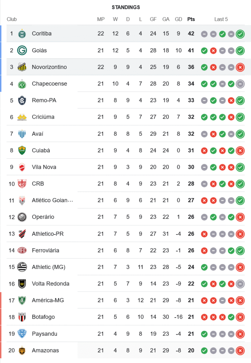Click Novorizontino's latest loss result icon

click(x=240, y=67)
